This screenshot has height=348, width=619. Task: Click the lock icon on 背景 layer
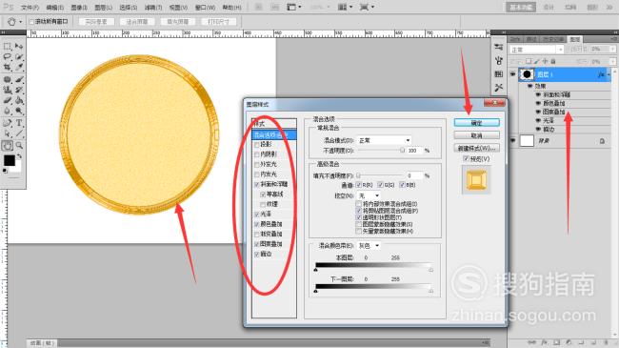pos(602,141)
